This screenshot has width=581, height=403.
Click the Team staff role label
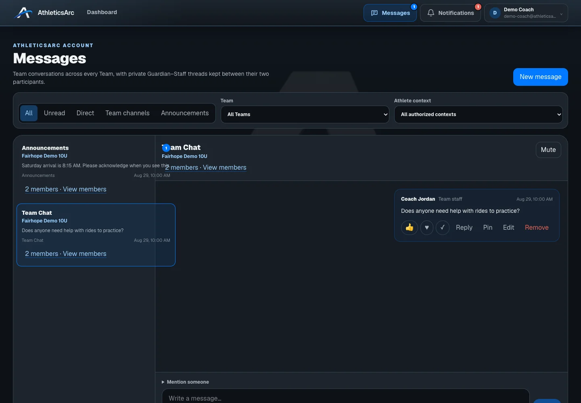(450, 199)
